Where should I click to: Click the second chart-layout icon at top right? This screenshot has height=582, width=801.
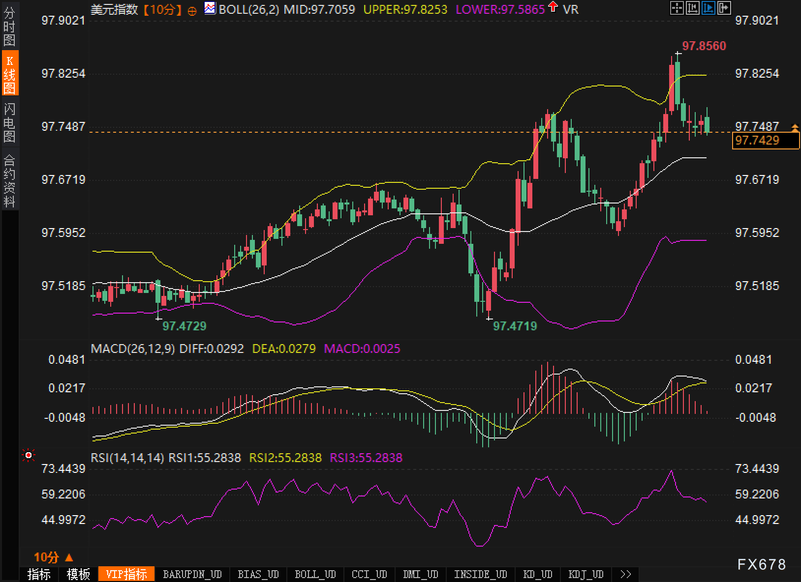pyautogui.click(x=693, y=8)
